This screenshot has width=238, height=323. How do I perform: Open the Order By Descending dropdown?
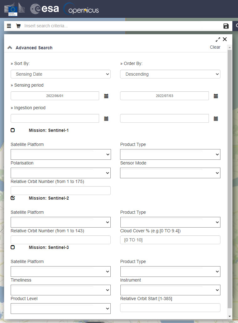coord(170,74)
